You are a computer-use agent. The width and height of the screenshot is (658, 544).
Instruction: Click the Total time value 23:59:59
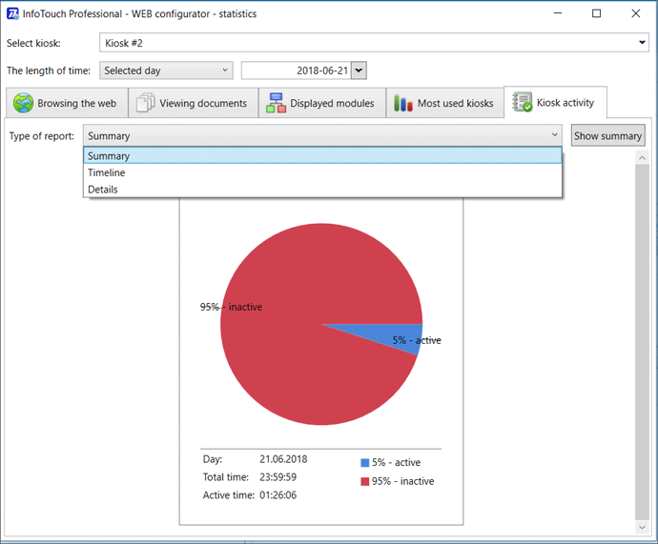(x=278, y=477)
